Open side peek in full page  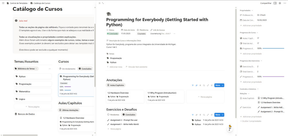pyautogui.click(x=103, y=3)
